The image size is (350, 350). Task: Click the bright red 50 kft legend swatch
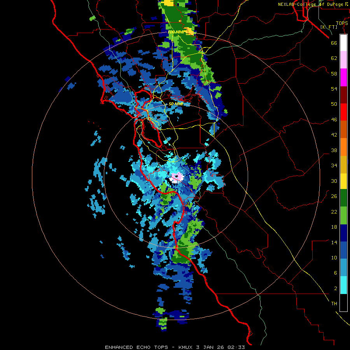[343, 112]
